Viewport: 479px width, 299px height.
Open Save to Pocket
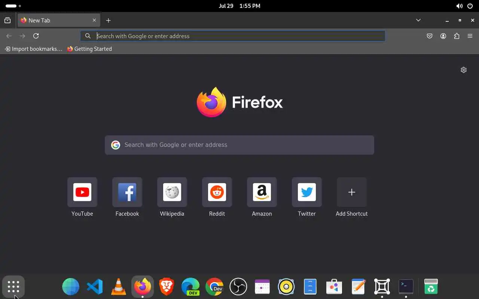pos(430,36)
